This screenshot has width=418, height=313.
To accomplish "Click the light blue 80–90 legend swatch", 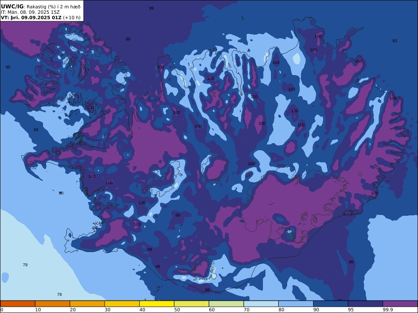I will coord(296,304).
